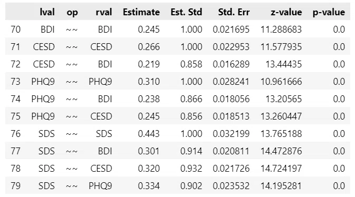Click the z-value 13.260447 cell

click(281, 116)
